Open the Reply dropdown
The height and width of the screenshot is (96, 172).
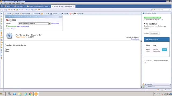tap(16, 14)
